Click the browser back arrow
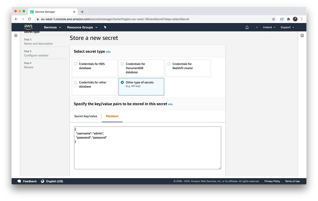 point(16,19)
